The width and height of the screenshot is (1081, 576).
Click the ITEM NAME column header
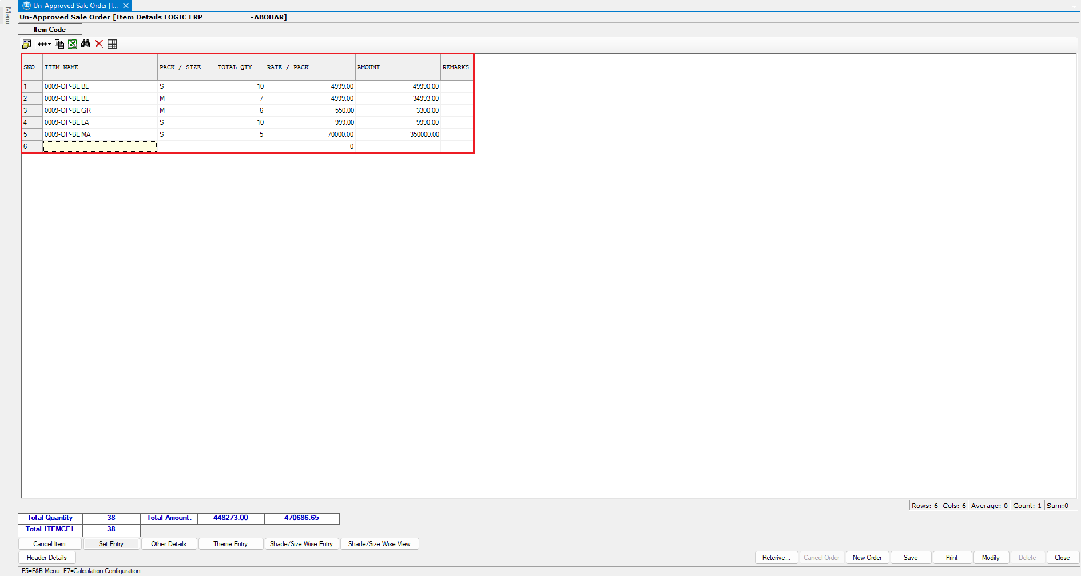(x=100, y=67)
